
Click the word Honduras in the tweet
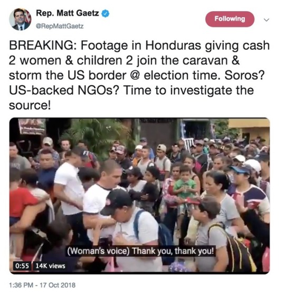tap(173, 45)
